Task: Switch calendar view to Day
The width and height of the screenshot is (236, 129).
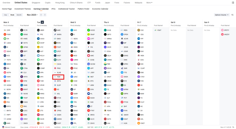Action: [x=6, y=15]
